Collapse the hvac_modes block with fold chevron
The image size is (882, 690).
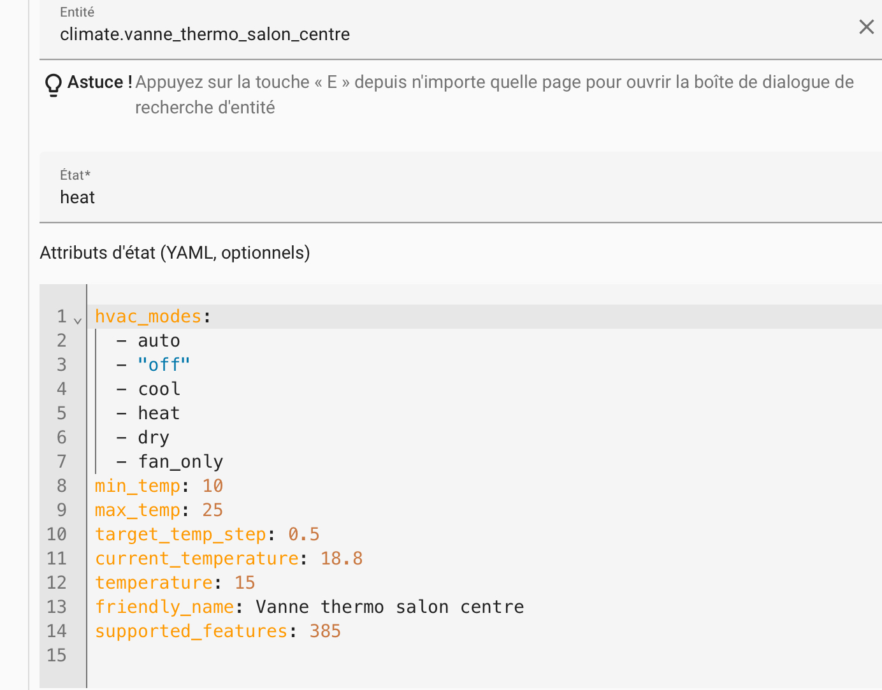78,320
